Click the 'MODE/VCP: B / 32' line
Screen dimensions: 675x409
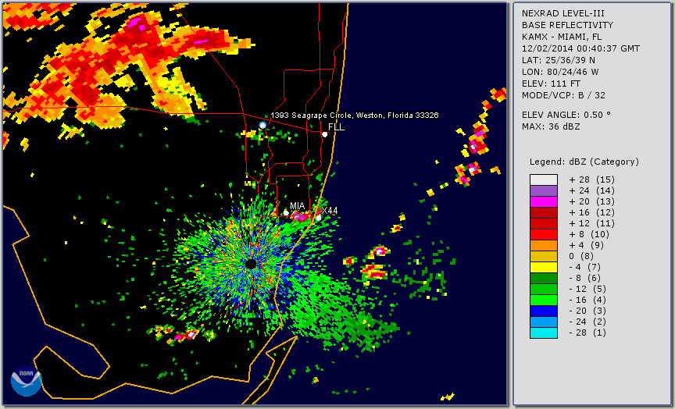(x=563, y=95)
